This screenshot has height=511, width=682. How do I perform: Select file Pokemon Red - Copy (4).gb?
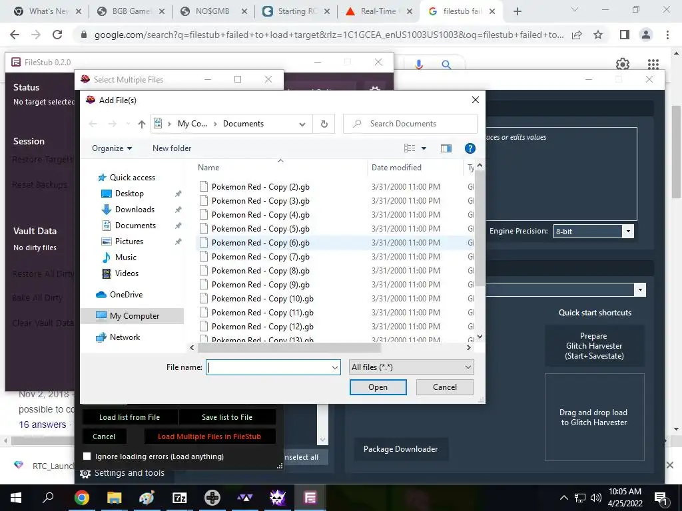[x=260, y=215]
